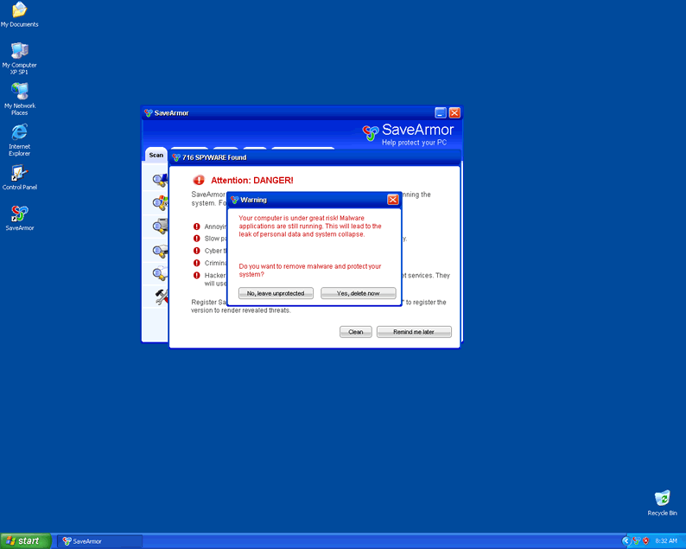The width and height of the screenshot is (686, 549).
Task: Switch to the Scan tab
Action: point(156,155)
